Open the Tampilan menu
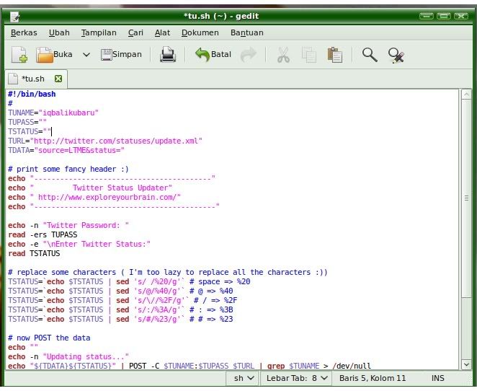This screenshot has height=391, width=477. (99, 32)
